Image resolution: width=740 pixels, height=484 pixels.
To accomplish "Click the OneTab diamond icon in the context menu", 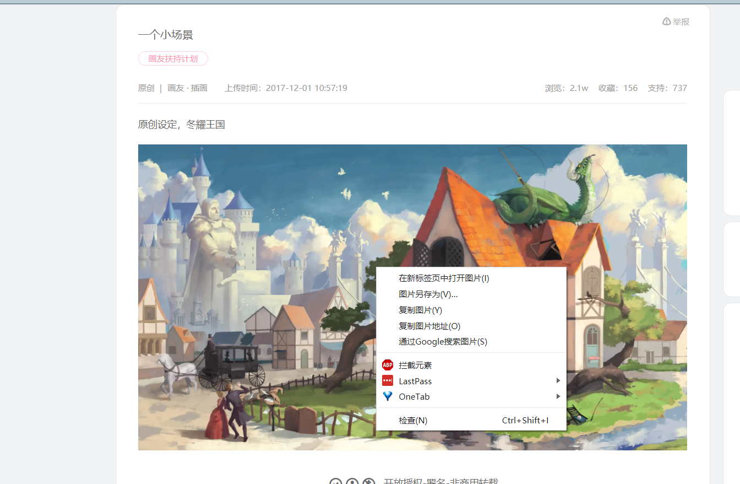I will [387, 396].
